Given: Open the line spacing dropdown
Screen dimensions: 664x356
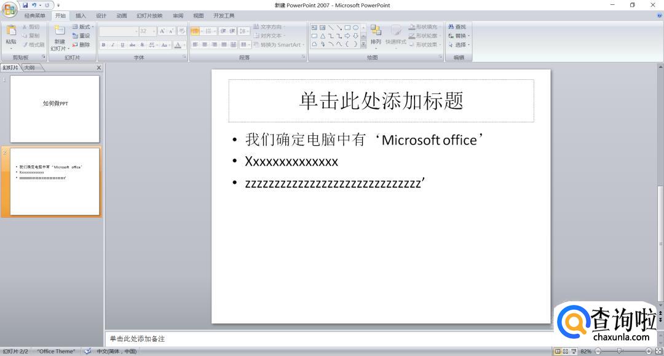Looking at the screenshot, I should [244, 31].
